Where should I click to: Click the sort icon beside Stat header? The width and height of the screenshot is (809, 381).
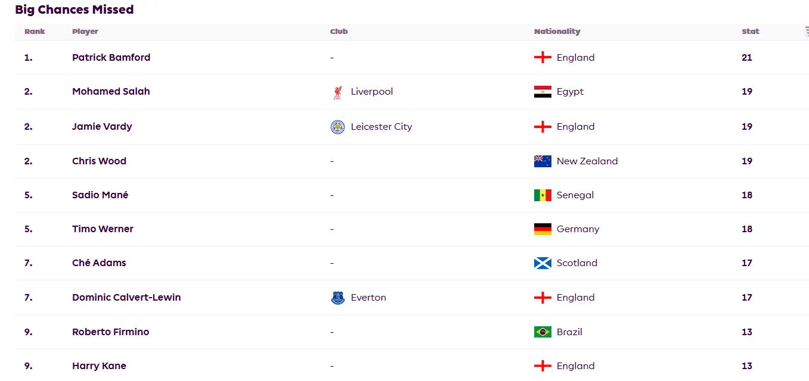point(806,32)
